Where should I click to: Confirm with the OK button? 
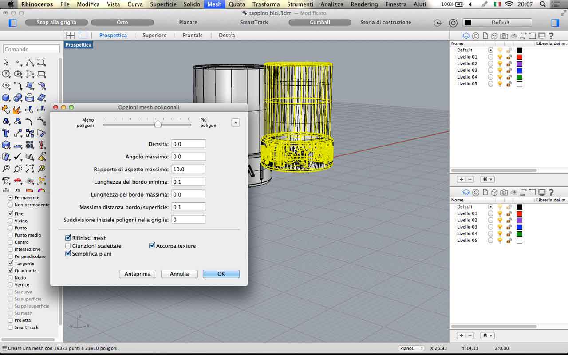tap(221, 274)
